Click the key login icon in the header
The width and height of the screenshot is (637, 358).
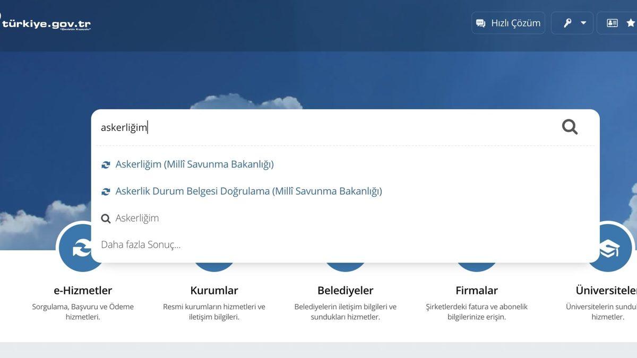pyautogui.click(x=567, y=22)
